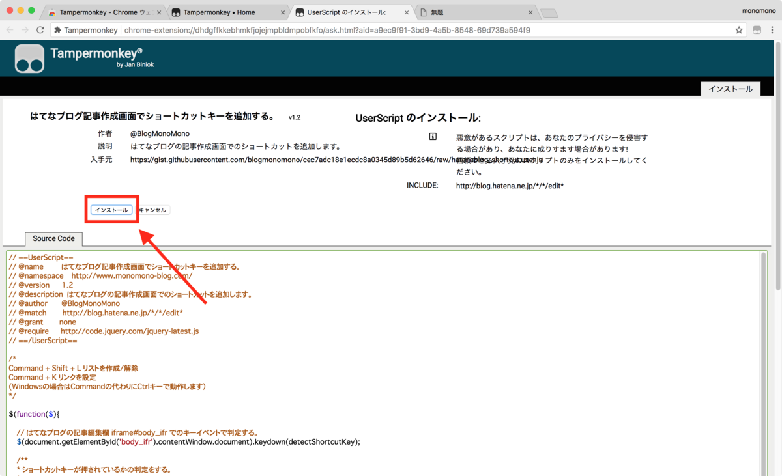Click the @version 1.2 code line
Screen dimensions: 782x476
41,285
